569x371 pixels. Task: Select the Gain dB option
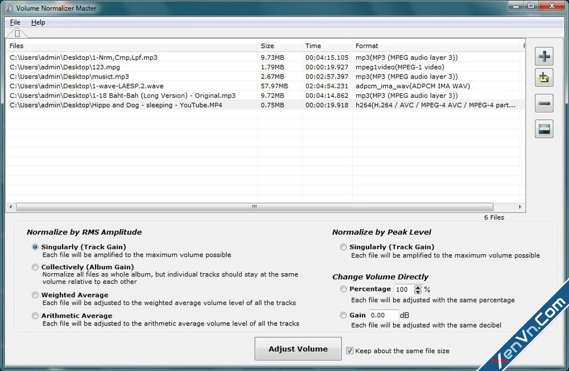coord(343,315)
